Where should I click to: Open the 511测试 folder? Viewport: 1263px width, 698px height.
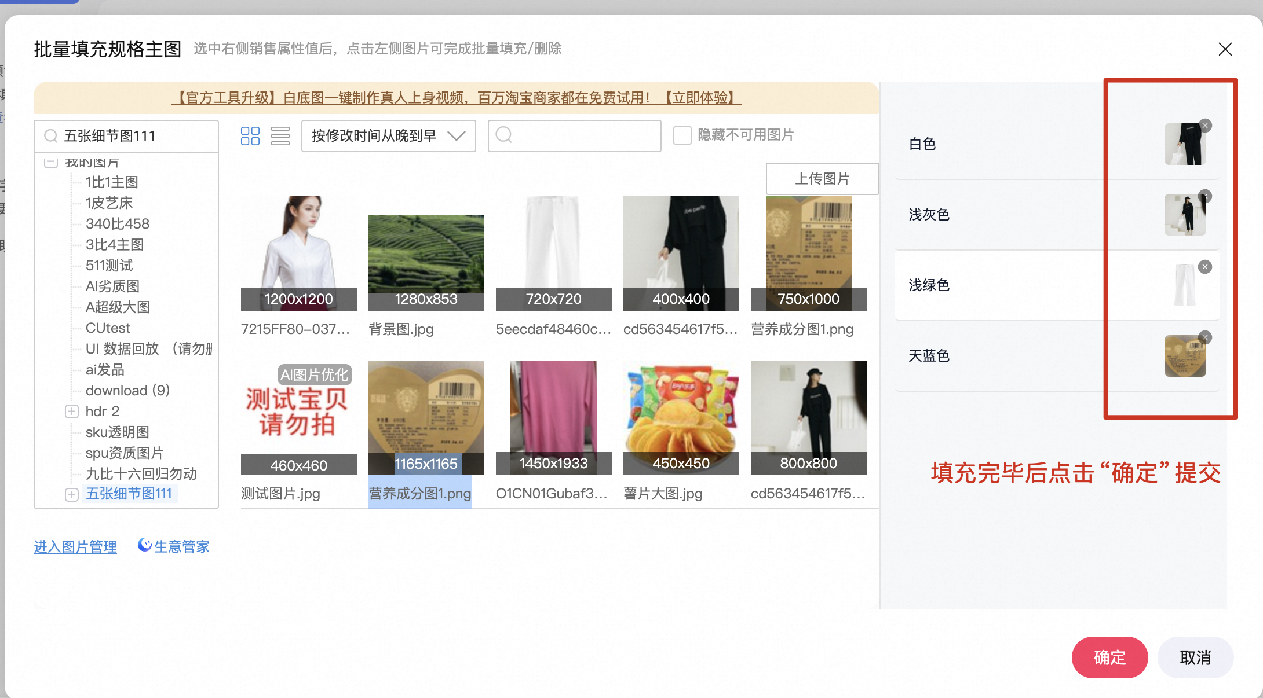[109, 266]
